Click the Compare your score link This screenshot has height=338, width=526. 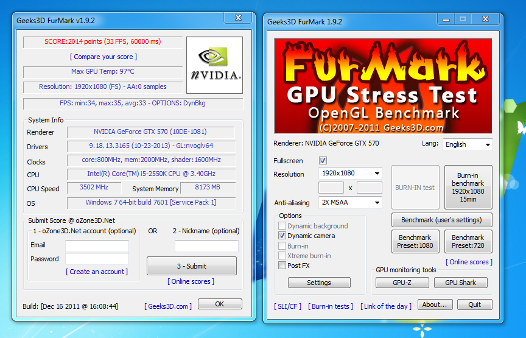pyautogui.click(x=103, y=57)
